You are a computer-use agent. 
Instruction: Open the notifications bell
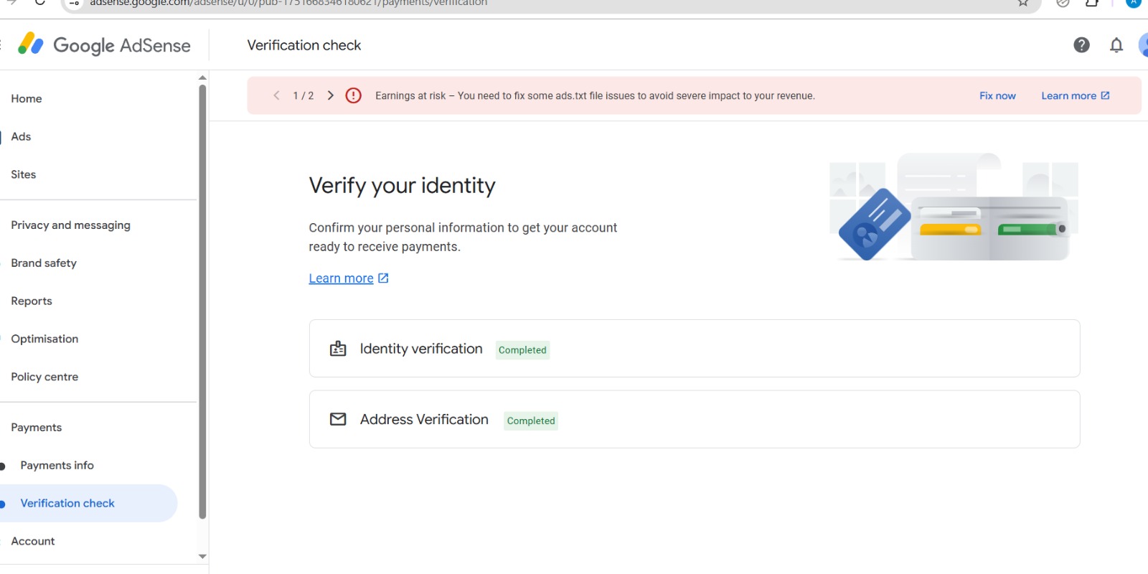(1116, 45)
